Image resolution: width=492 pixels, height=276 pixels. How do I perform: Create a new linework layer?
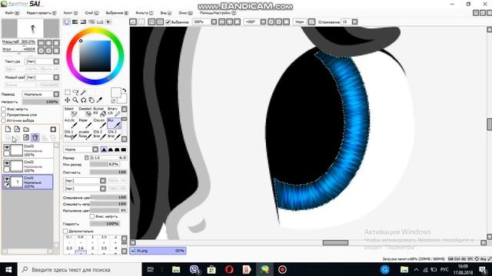click(x=17, y=129)
